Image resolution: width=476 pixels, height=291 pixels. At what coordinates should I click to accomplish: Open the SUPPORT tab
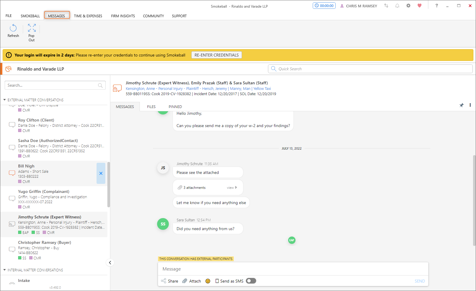(179, 16)
